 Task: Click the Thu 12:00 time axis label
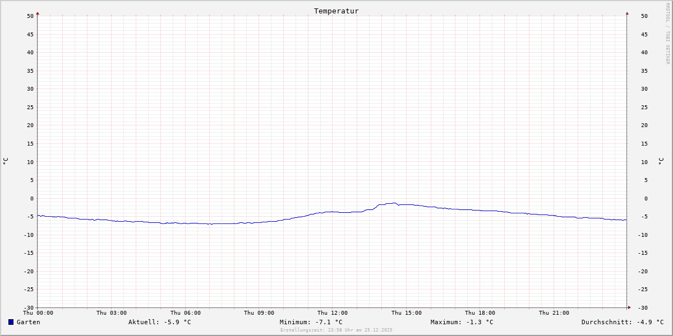[333, 313]
